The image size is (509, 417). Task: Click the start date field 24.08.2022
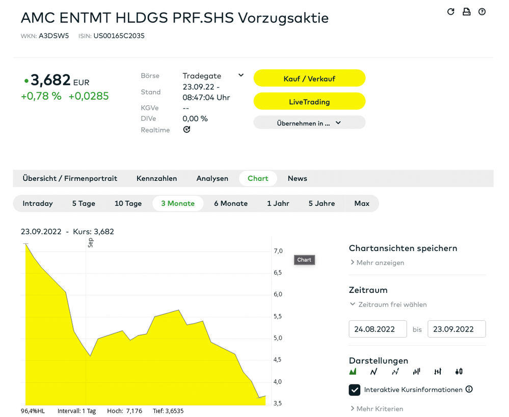pyautogui.click(x=378, y=329)
